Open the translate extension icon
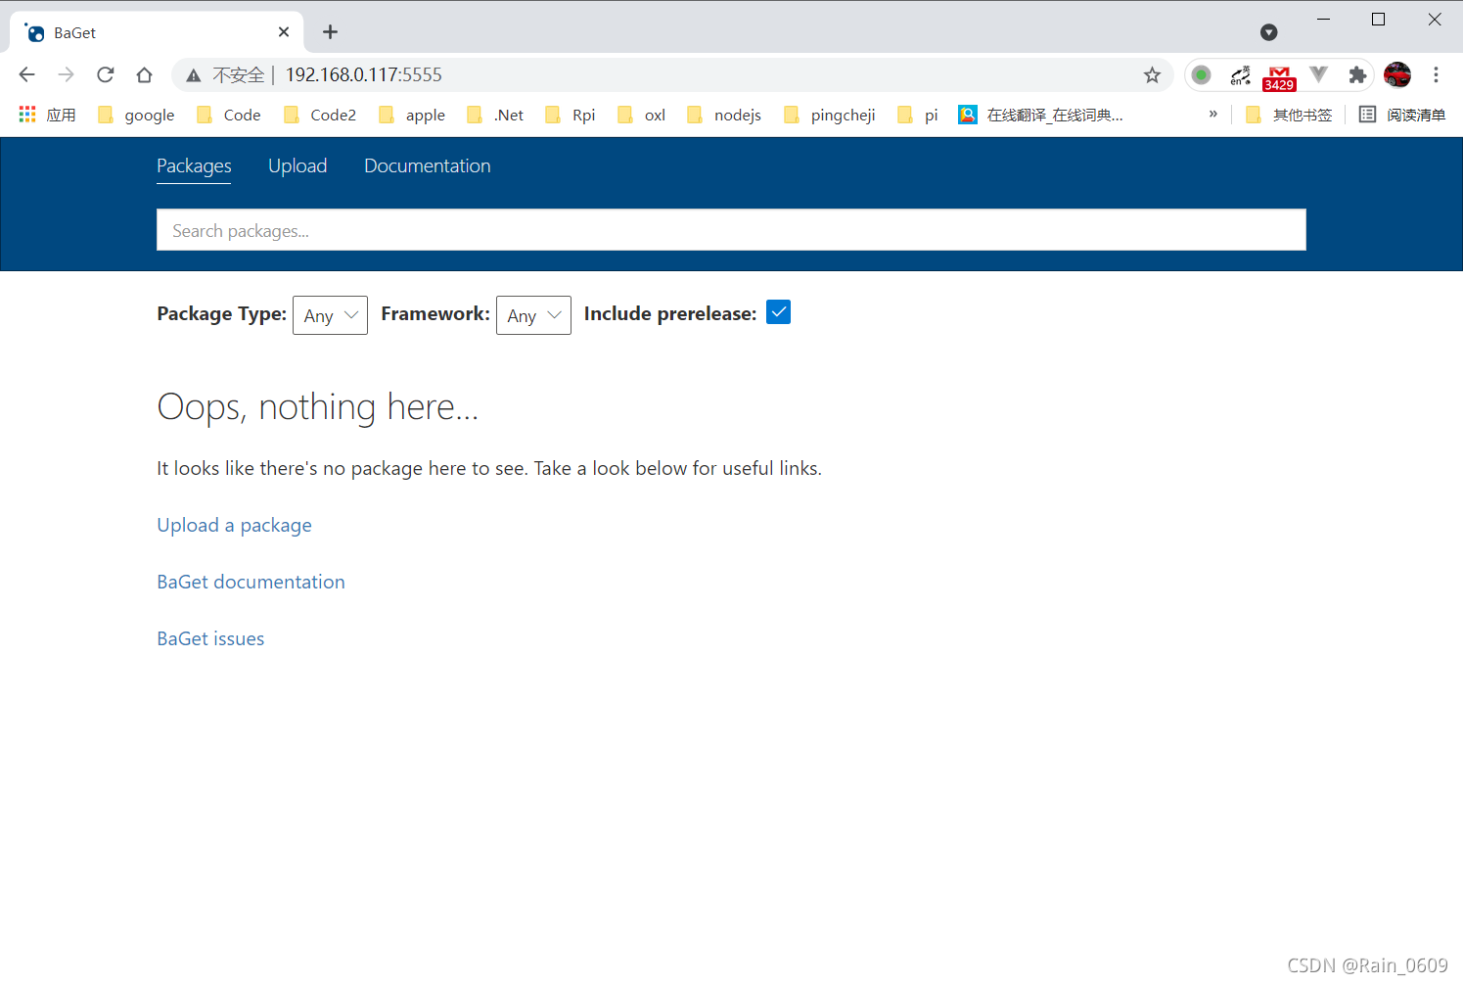Viewport: 1463px width, 985px height. coord(1240,75)
